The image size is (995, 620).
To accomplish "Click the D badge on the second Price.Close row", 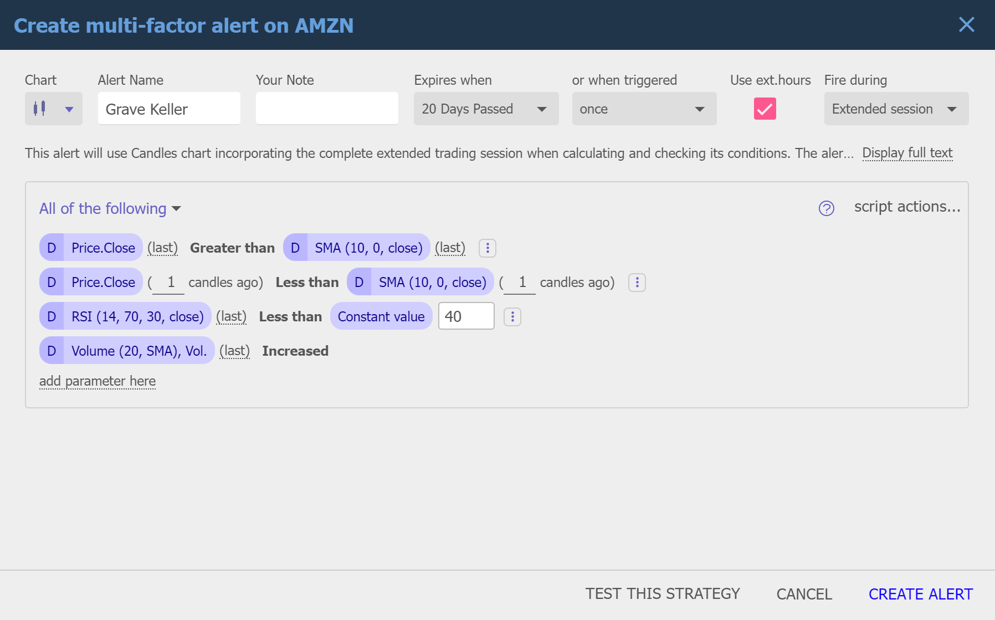I will [52, 282].
